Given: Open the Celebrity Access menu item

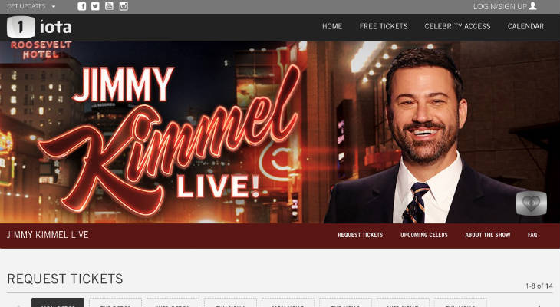Looking at the screenshot, I should click(457, 26).
